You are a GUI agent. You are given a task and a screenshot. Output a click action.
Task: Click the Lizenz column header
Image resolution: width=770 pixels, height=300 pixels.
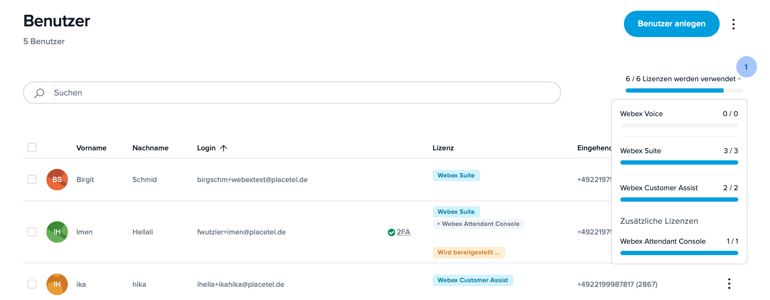[x=443, y=148]
